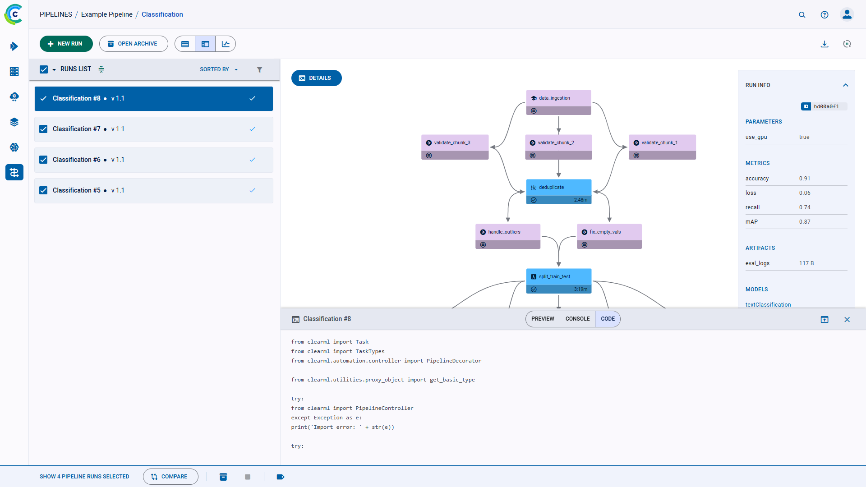Click the archive icon in bottom bar
Screen dimensions: 866x487
[223, 477]
